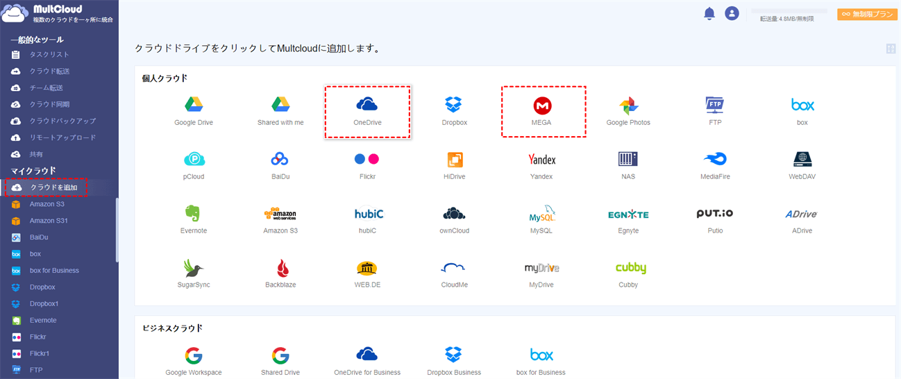Choose OneDrive personal cloud icon
Screen dimensions: 901x379
[x=367, y=111]
